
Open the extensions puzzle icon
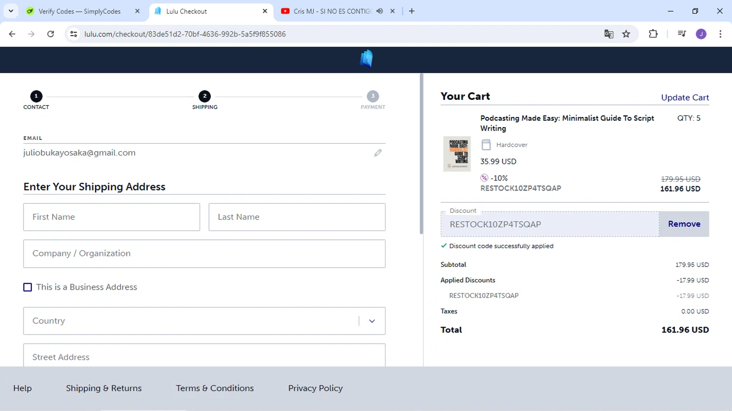point(653,34)
